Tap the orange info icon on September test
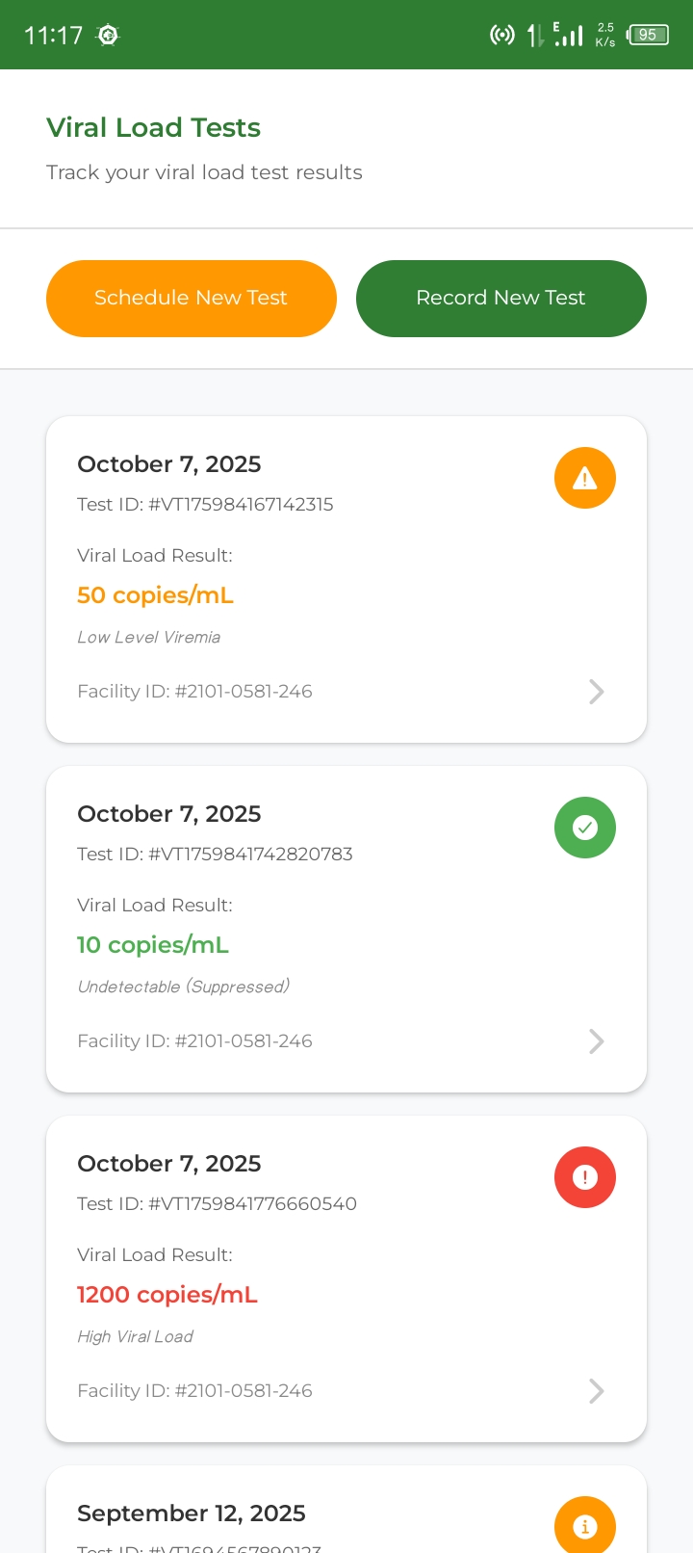 point(584,1526)
